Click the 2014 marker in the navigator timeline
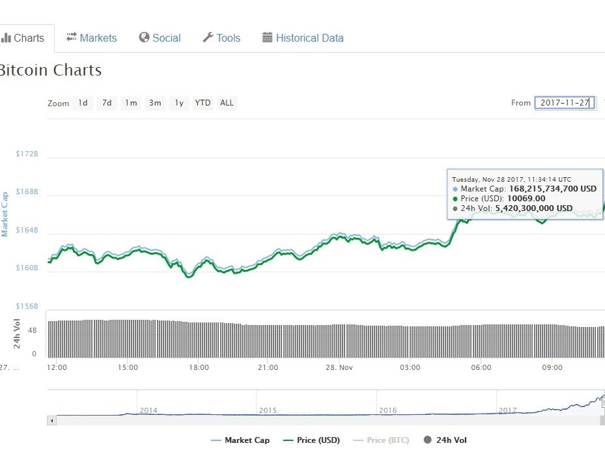The width and height of the screenshot is (605, 454). click(x=148, y=410)
